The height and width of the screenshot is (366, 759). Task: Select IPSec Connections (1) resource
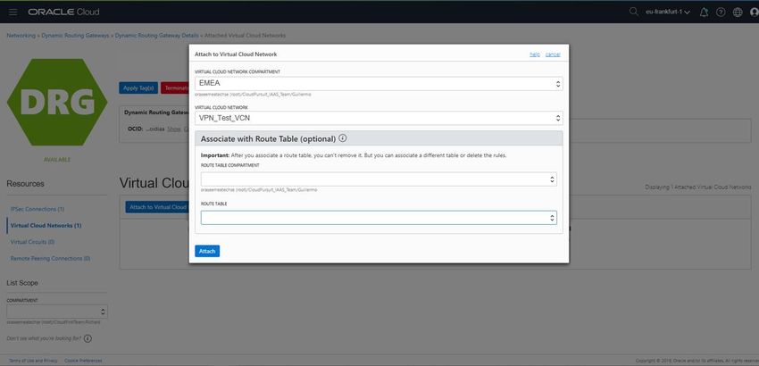pyautogui.click(x=38, y=209)
